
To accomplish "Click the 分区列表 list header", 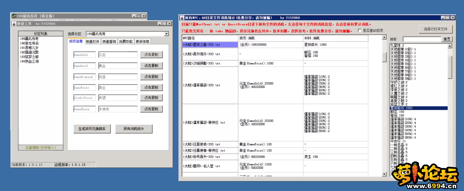I will (41, 34).
